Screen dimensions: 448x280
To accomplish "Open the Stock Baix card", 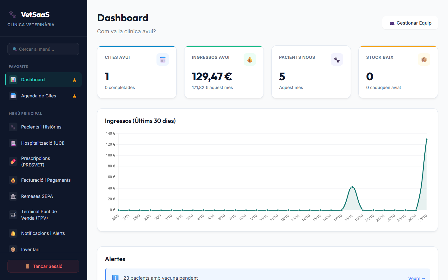I will [x=398, y=72].
